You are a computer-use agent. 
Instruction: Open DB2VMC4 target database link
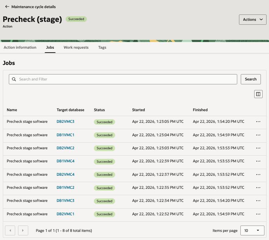[x=65, y=174]
